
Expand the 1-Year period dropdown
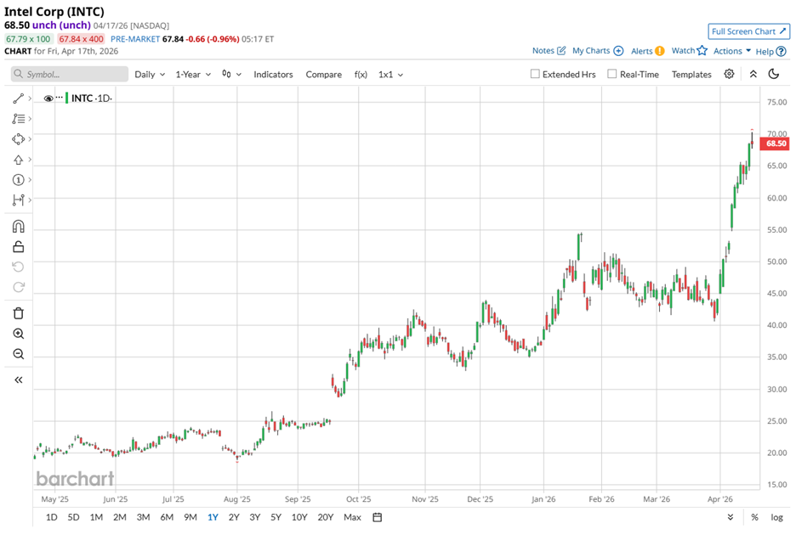(193, 75)
